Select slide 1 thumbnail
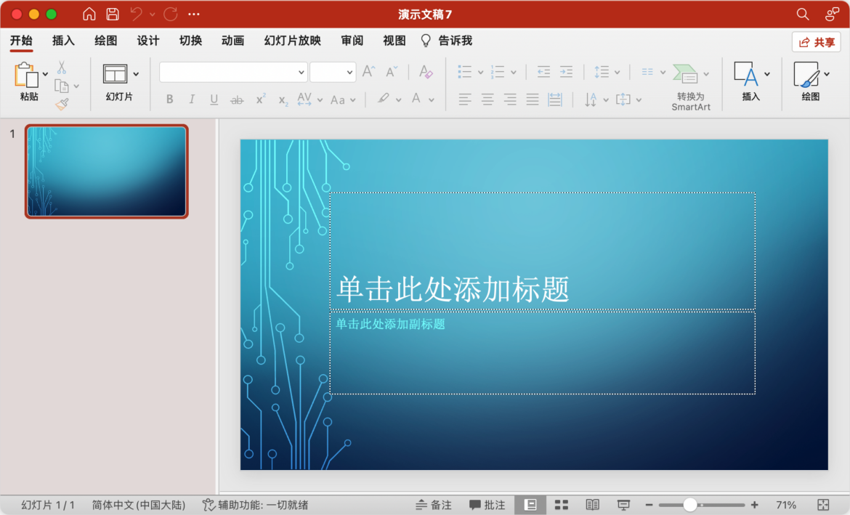 click(106, 171)
